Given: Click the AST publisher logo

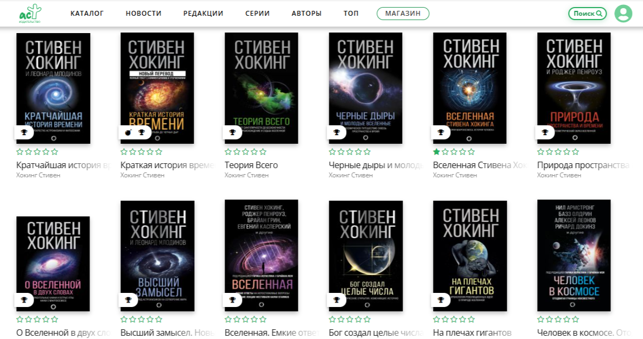Looking at the screenshot, I should pos(30,14).
